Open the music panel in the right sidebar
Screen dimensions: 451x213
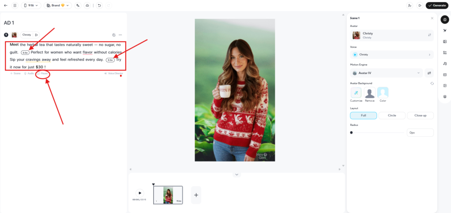[445, 63]
